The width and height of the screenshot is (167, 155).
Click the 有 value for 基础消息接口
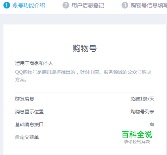152,125
